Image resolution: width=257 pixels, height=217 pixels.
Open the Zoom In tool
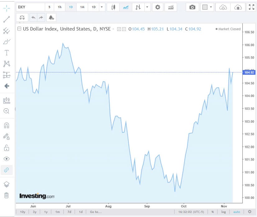7,111
